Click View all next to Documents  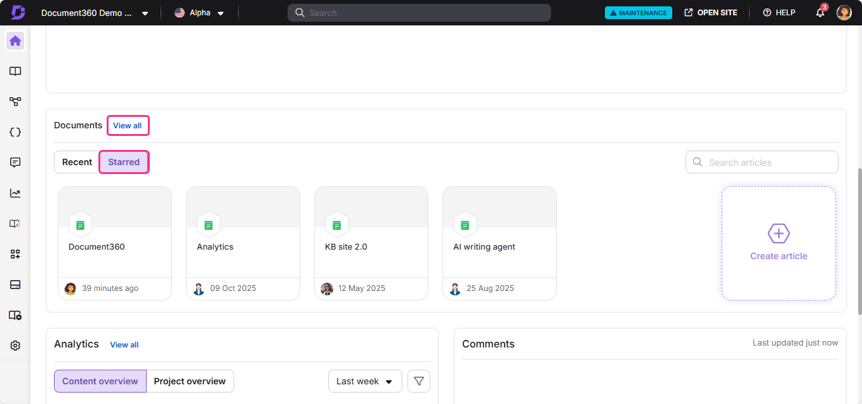(x=128, y=125)
